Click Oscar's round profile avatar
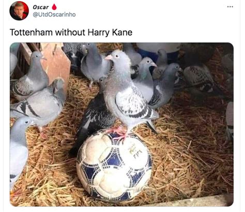245x212 pixels. click(x=19, y=11)
